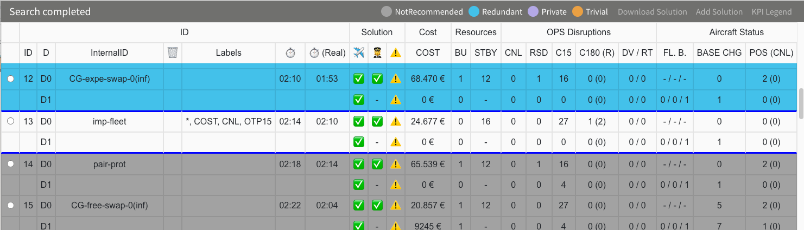The height and width of the screenshot is (230, 804).
Task: Click C180 (R) value 1 (2) in imp-fleet row
Action: (597, 122)
